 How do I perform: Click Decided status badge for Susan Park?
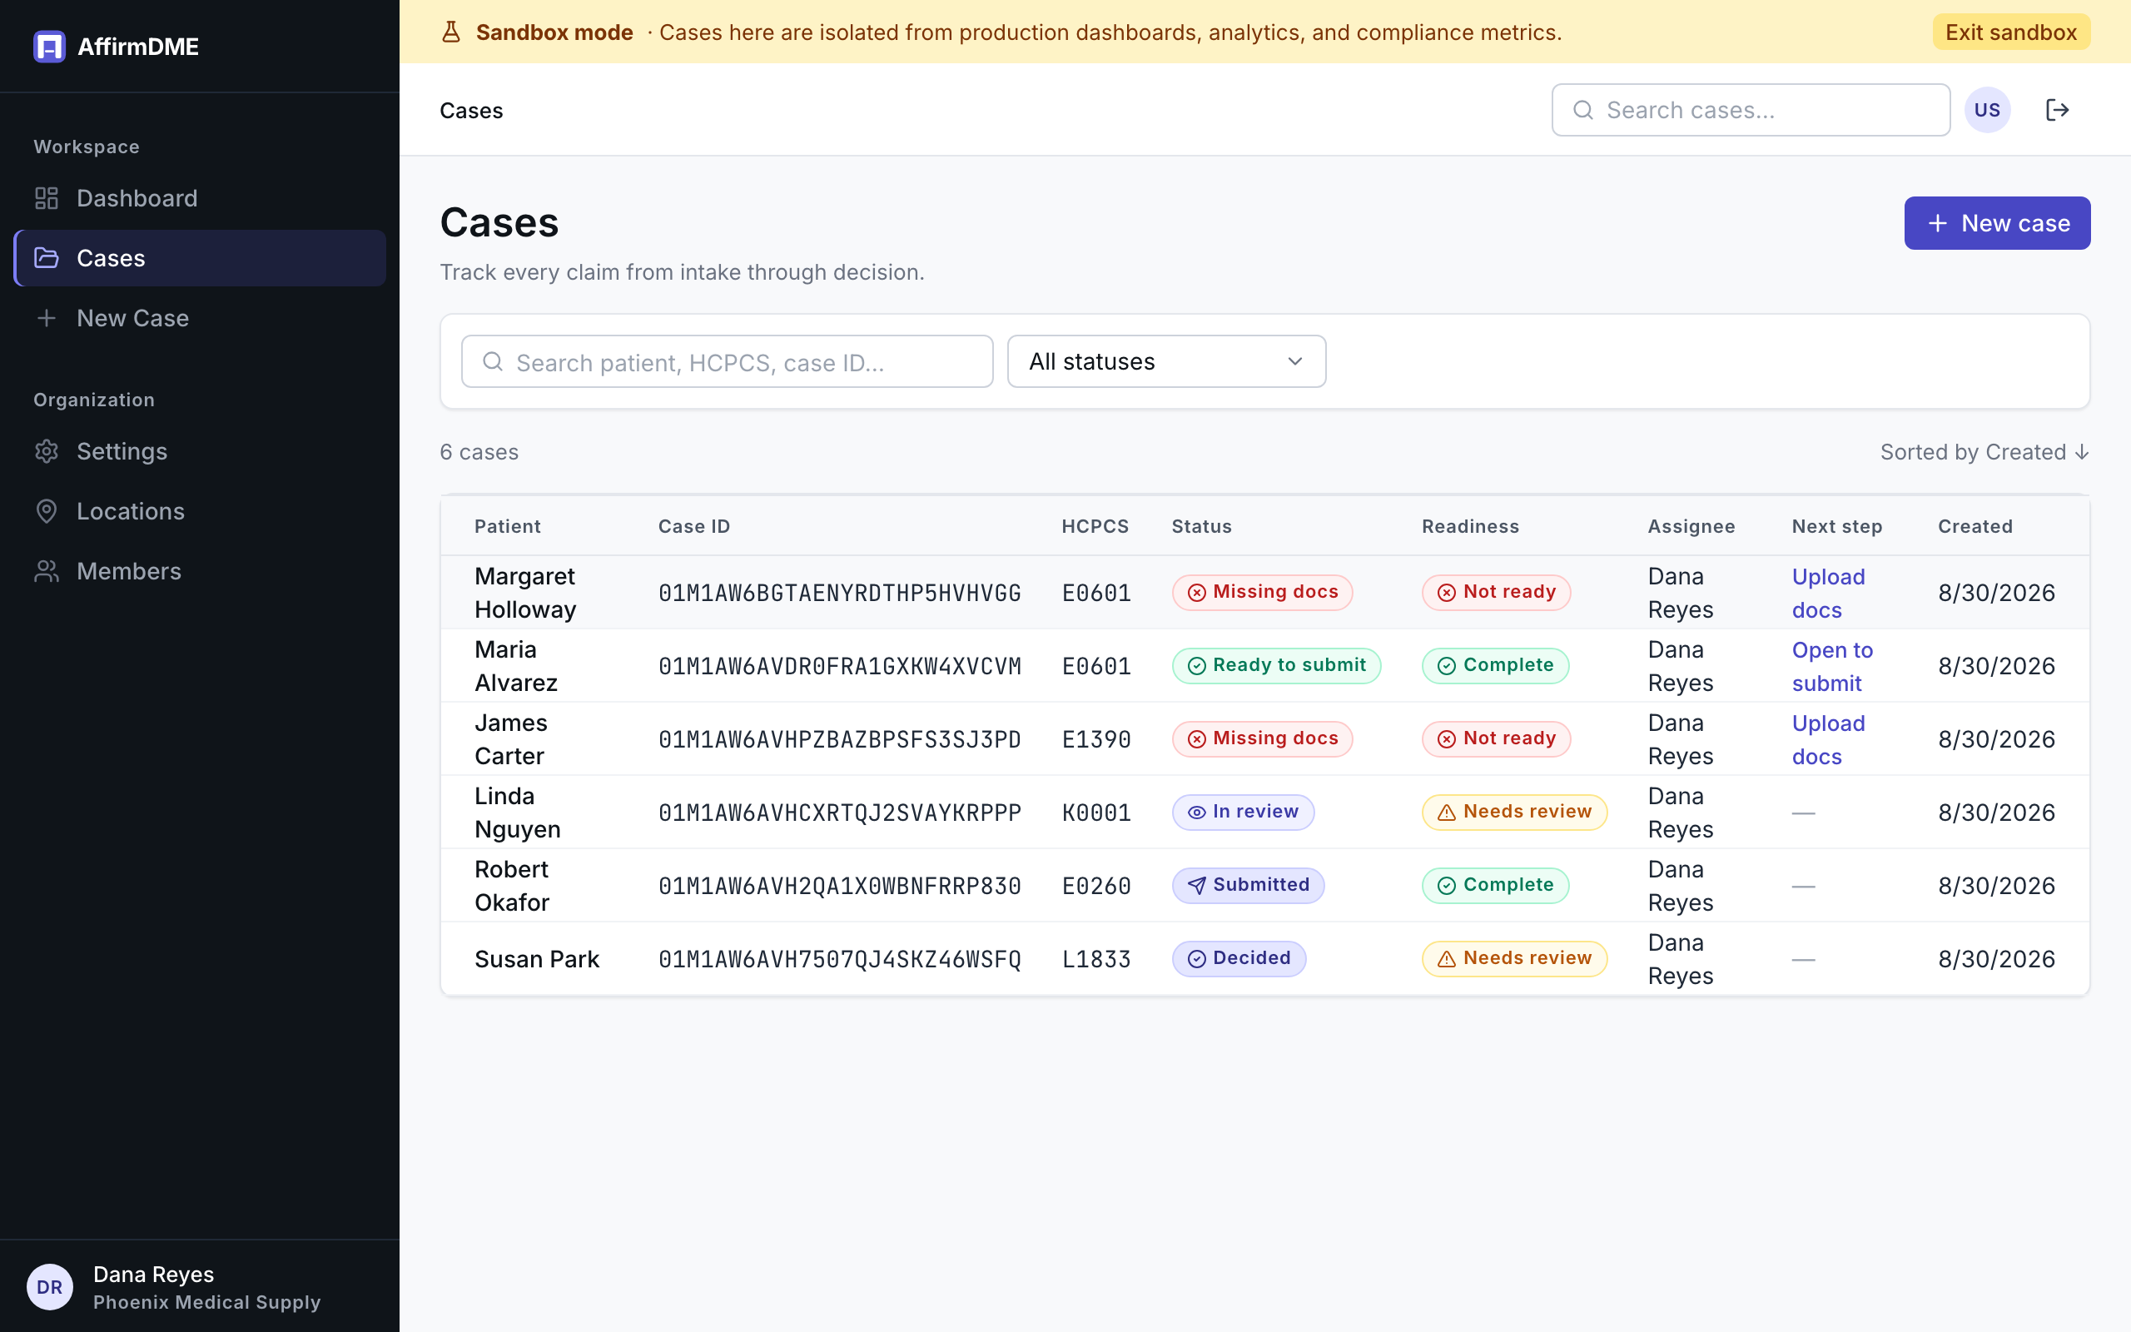(1238, 958)
